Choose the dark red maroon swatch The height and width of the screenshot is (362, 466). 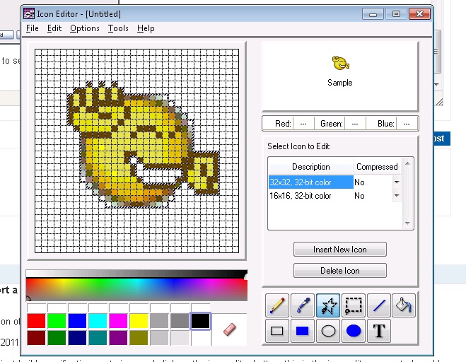click(36, 338)
